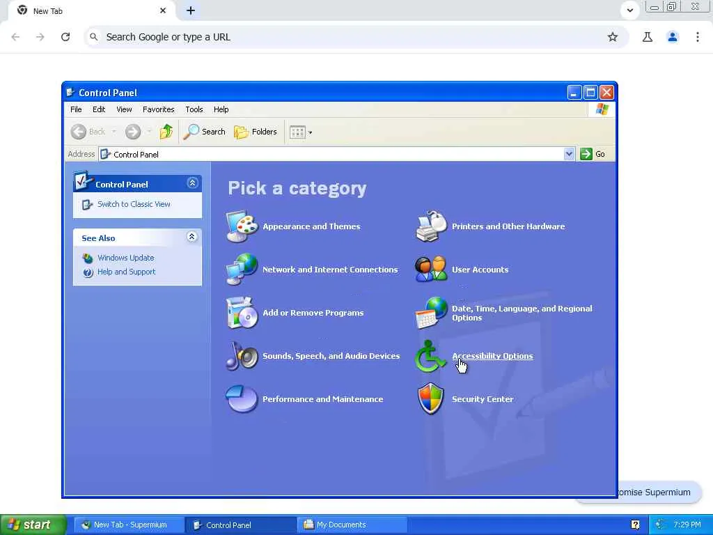The image size is (713, 535).
Task: Click the Switch to Classic View icon
Action: 87,205
